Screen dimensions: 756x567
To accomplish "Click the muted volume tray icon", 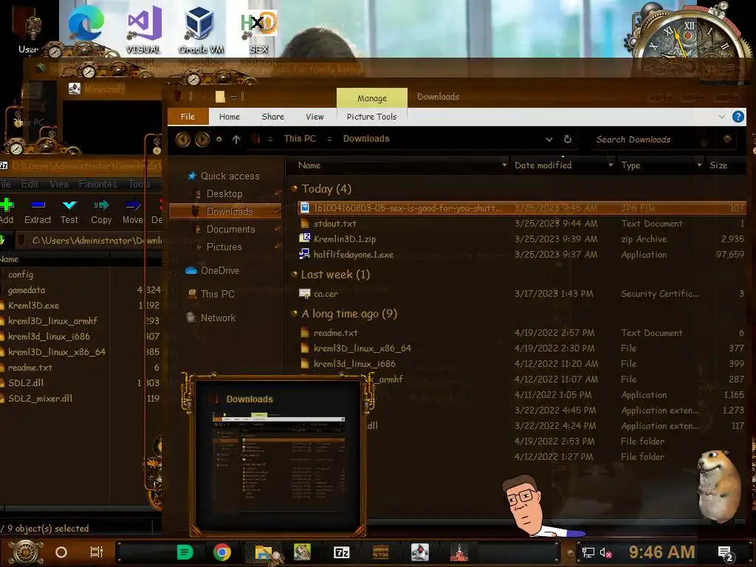I will [x=605, y=552].
